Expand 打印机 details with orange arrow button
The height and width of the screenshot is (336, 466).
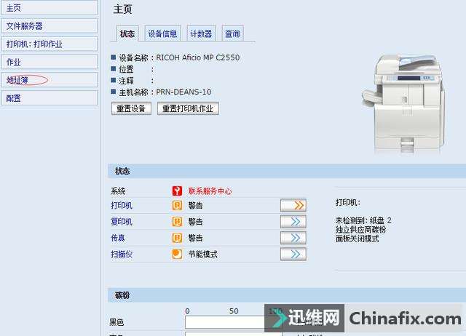[x=293, y=205]
